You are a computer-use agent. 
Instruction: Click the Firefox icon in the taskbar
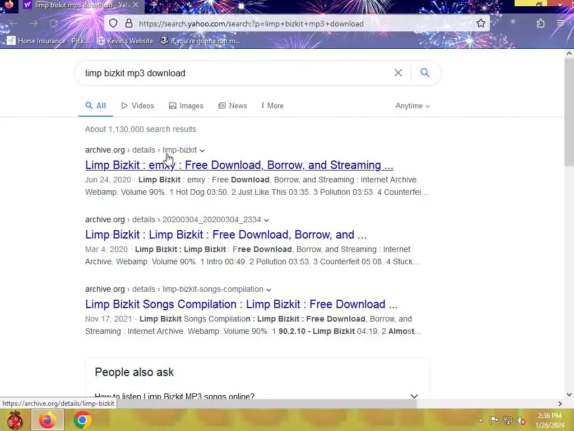47,420
